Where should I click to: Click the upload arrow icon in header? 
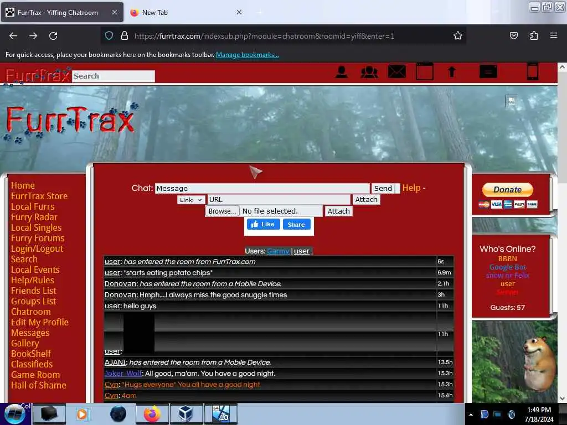[452, 72]
